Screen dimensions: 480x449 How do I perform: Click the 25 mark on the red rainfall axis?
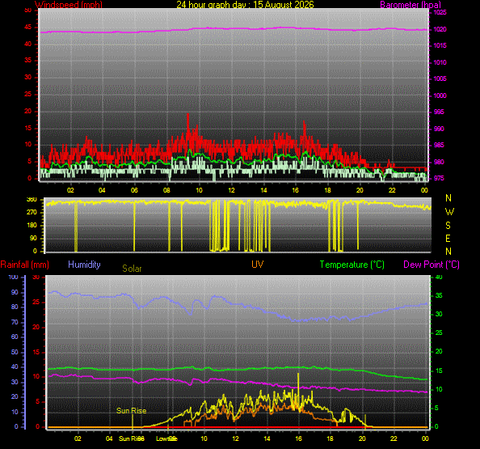point(36,303)
